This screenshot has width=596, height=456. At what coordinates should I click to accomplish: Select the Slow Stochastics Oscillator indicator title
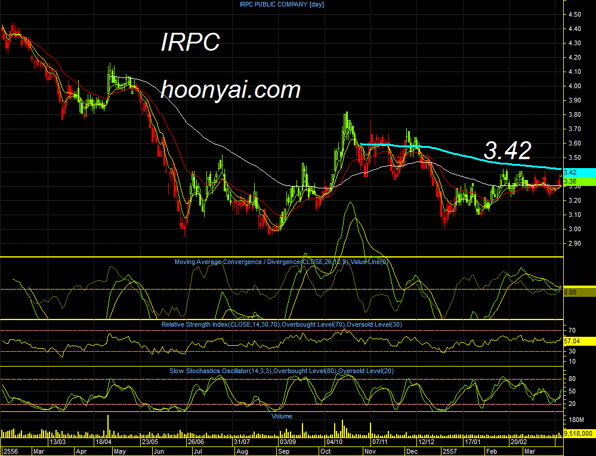pos(281,371)
